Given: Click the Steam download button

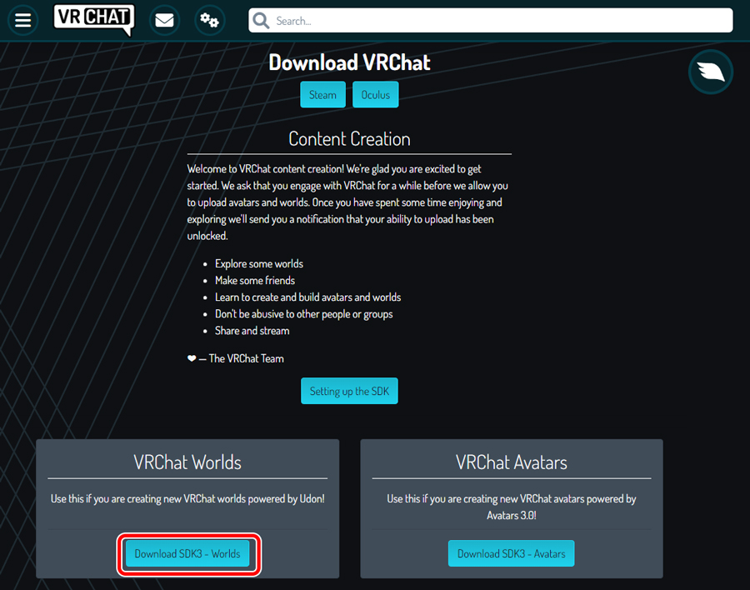Looking at the screenshot, I should click(x=322, y=95).
